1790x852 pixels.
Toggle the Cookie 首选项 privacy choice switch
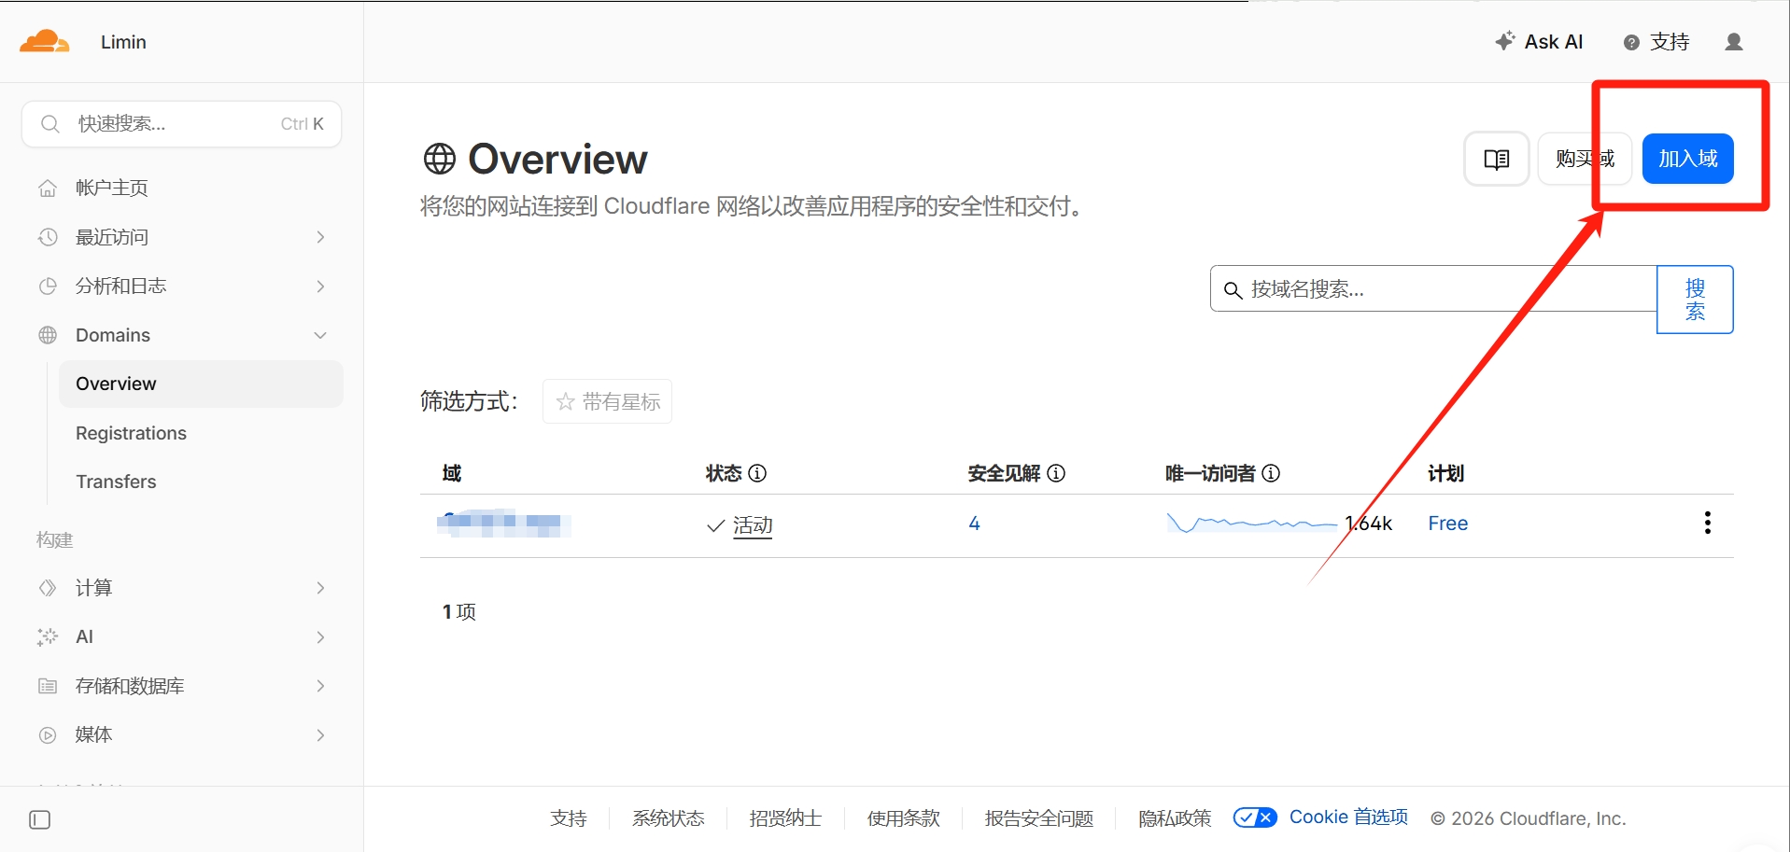[x=1255, y=817]
